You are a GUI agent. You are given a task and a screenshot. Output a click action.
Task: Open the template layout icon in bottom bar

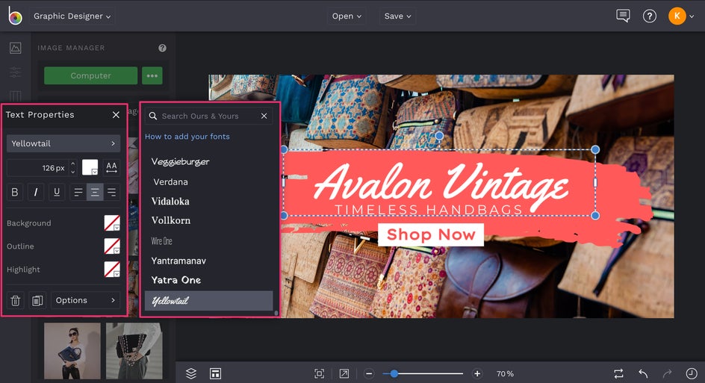215,373
